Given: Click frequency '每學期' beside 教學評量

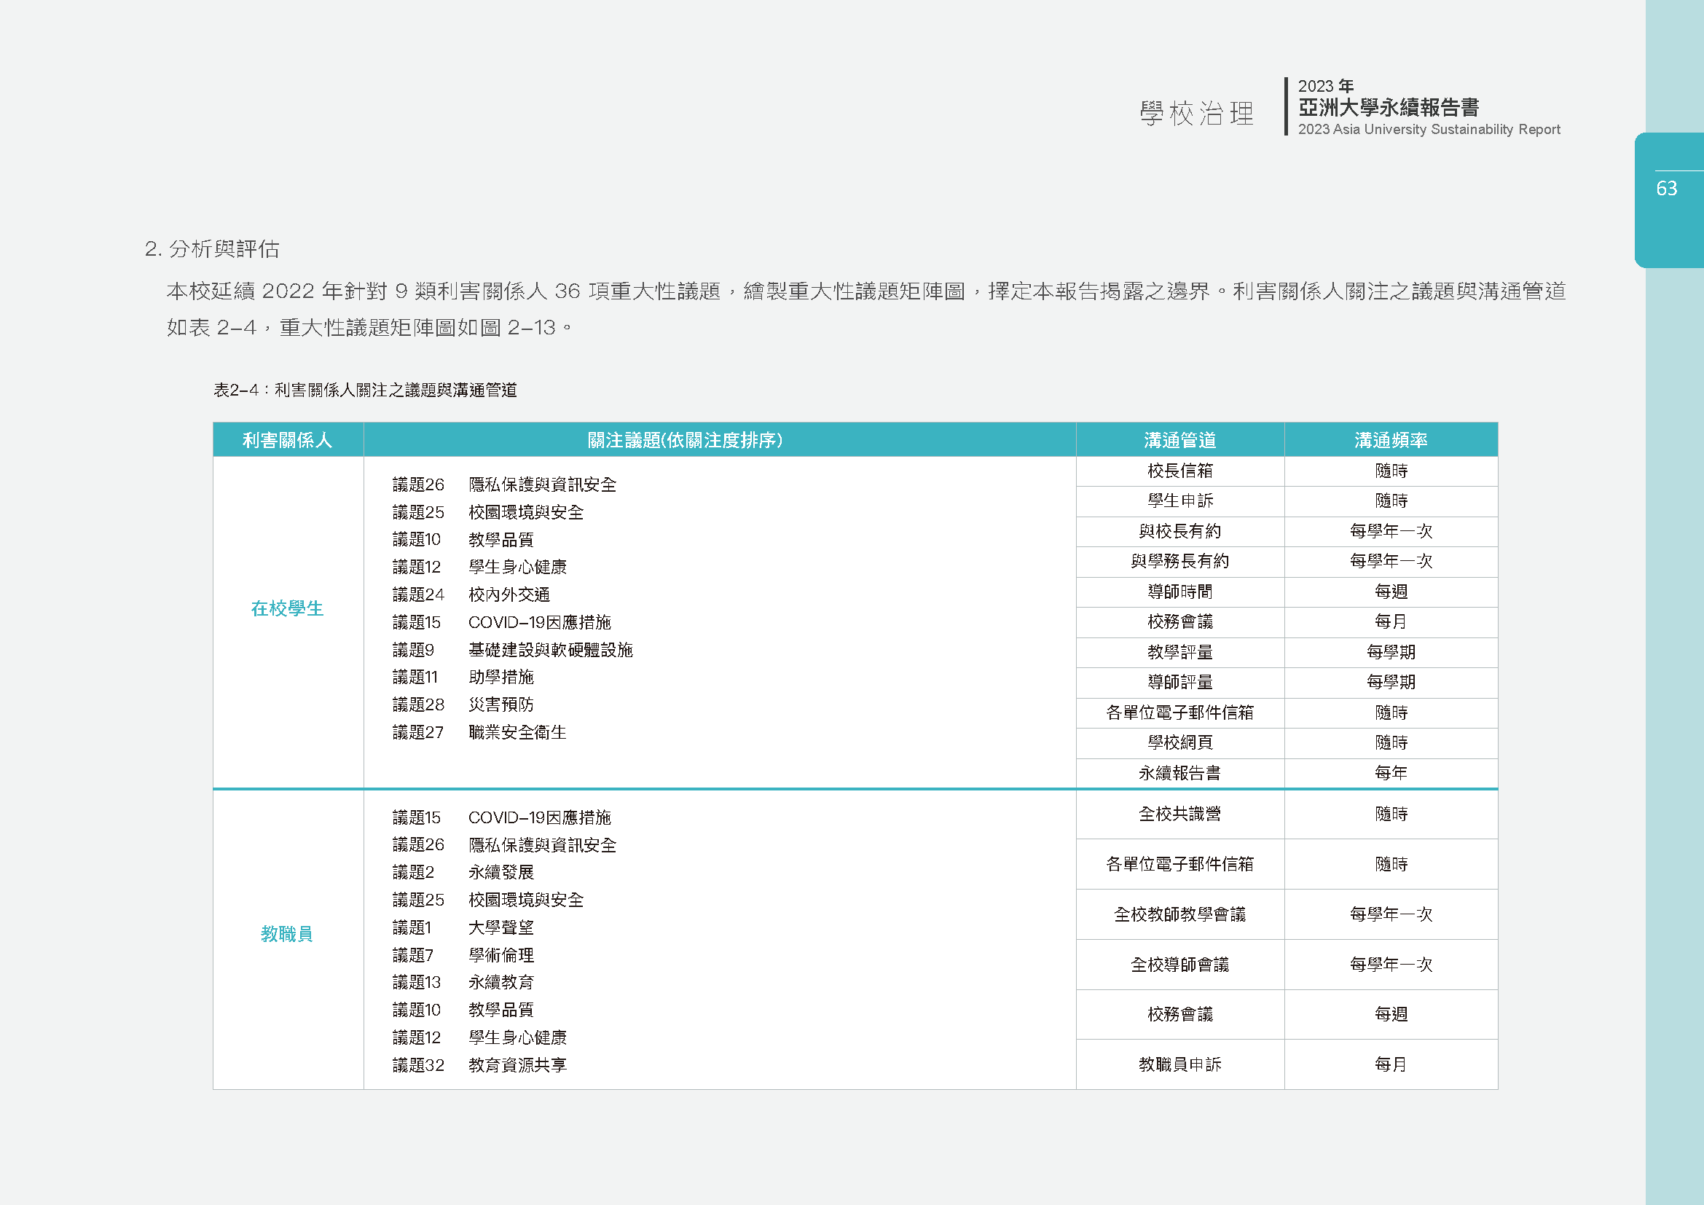Looking at the screenshot, I should (x=1391, y=652).
